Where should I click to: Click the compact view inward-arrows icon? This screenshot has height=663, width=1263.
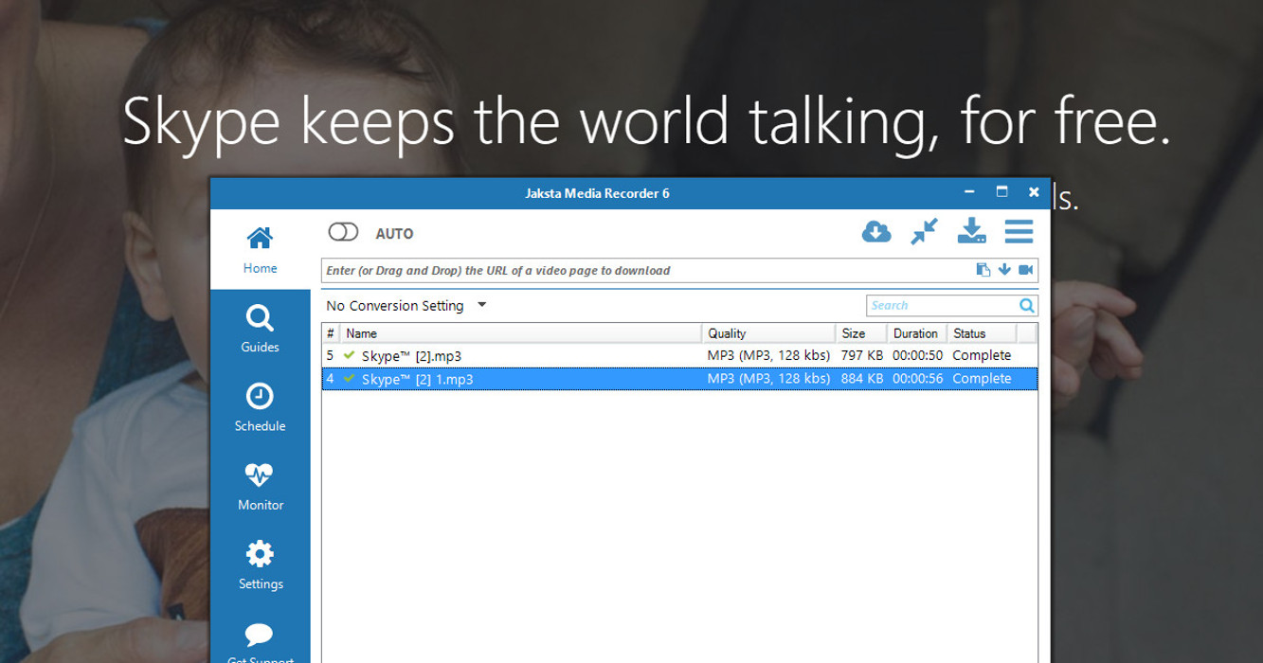[924, 232]
